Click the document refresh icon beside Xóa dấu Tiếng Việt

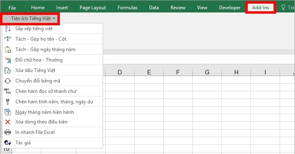pyautogui.click(x=8, y=70)
